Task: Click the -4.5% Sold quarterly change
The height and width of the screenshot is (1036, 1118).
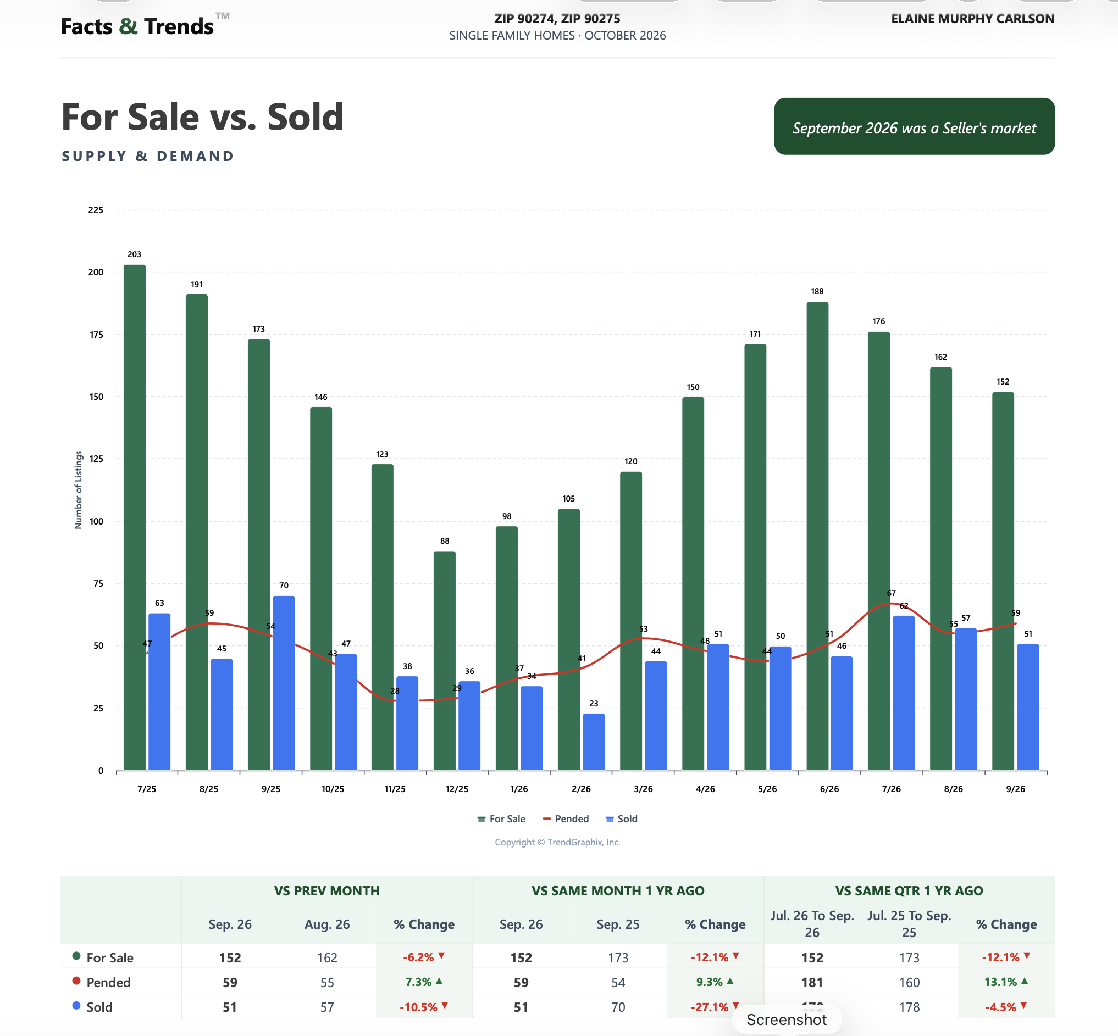Action: (1006, 1006)
